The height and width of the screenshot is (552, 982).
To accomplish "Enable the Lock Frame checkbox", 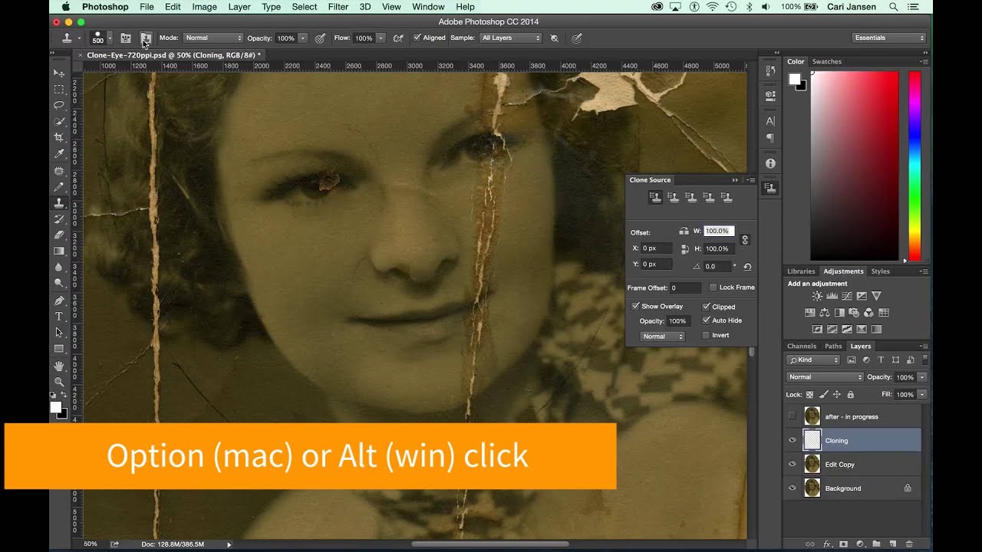I will (713, 287).
